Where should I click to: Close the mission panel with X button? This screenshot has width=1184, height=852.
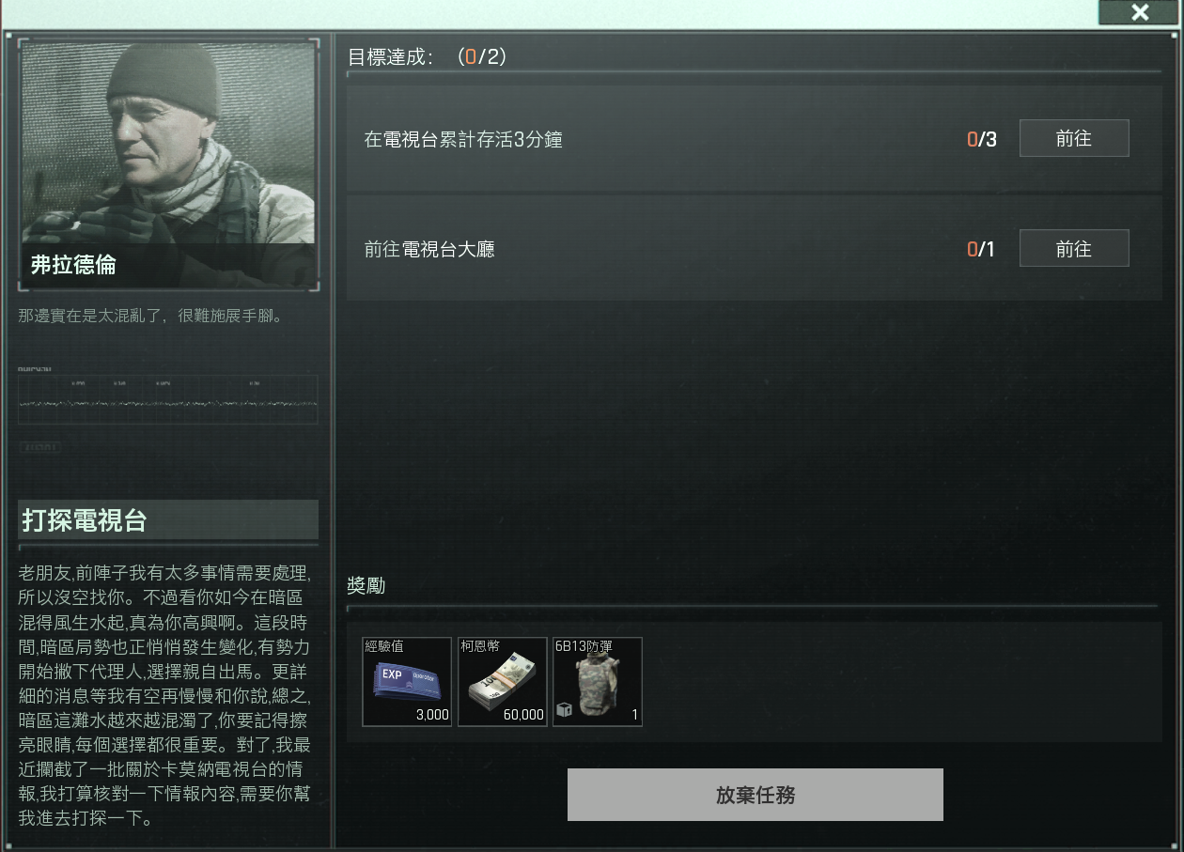[1140, 12]
